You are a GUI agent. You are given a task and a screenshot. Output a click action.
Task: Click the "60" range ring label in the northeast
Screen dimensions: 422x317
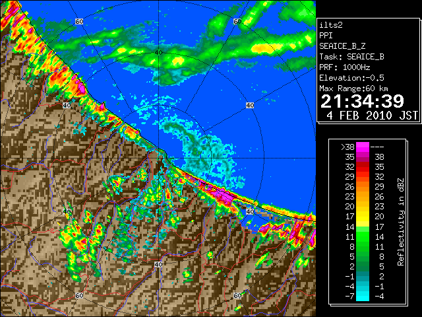tap(237, 21)
